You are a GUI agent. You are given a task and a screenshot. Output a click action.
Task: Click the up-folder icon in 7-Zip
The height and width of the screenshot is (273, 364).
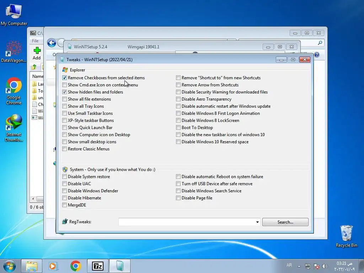point(34,67)
